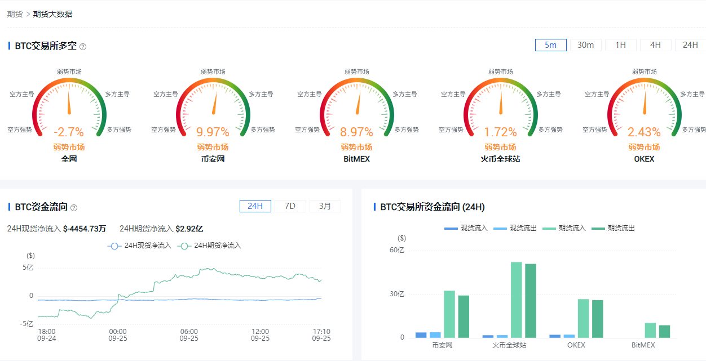Click the BitMEX gauge showing 8.97%
The width and height of the screenshot is (706, 361).
tap(357, 107)
